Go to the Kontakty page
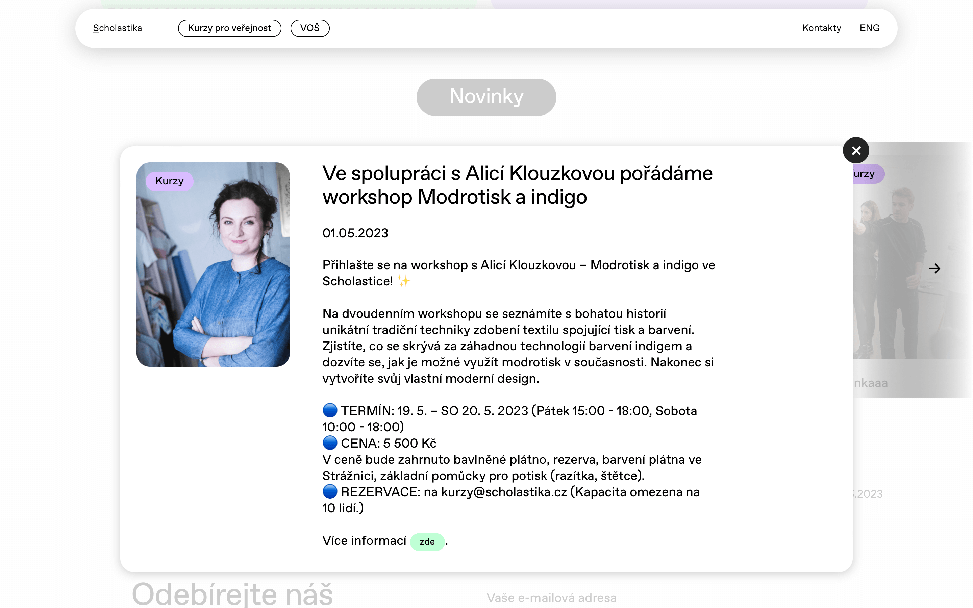Image resolution: width=973 pixels, height=608 pixels. (x=822, y=28)
